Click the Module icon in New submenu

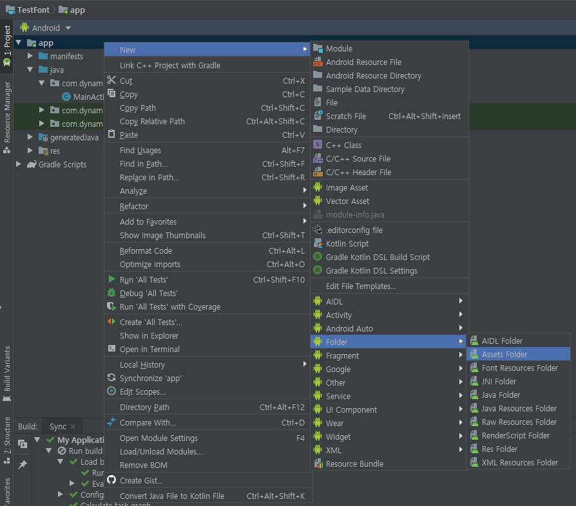coord(318,48)
